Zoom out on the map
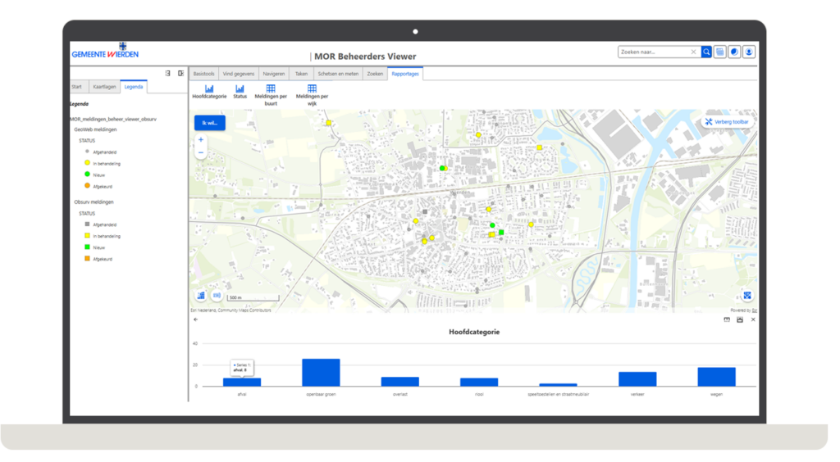This screenshot has width=840, height=462. [201, 153]
